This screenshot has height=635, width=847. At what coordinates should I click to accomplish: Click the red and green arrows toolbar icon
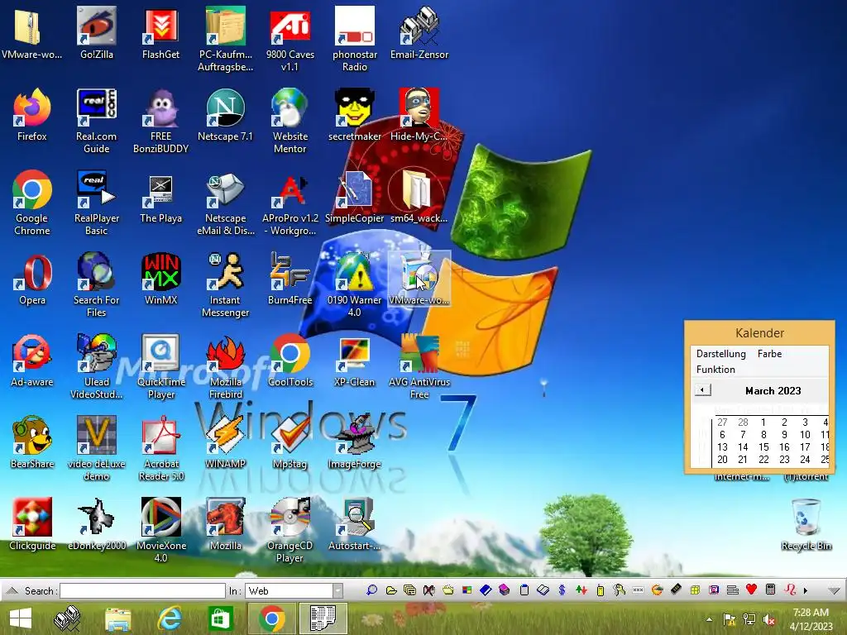coord(581,590)
